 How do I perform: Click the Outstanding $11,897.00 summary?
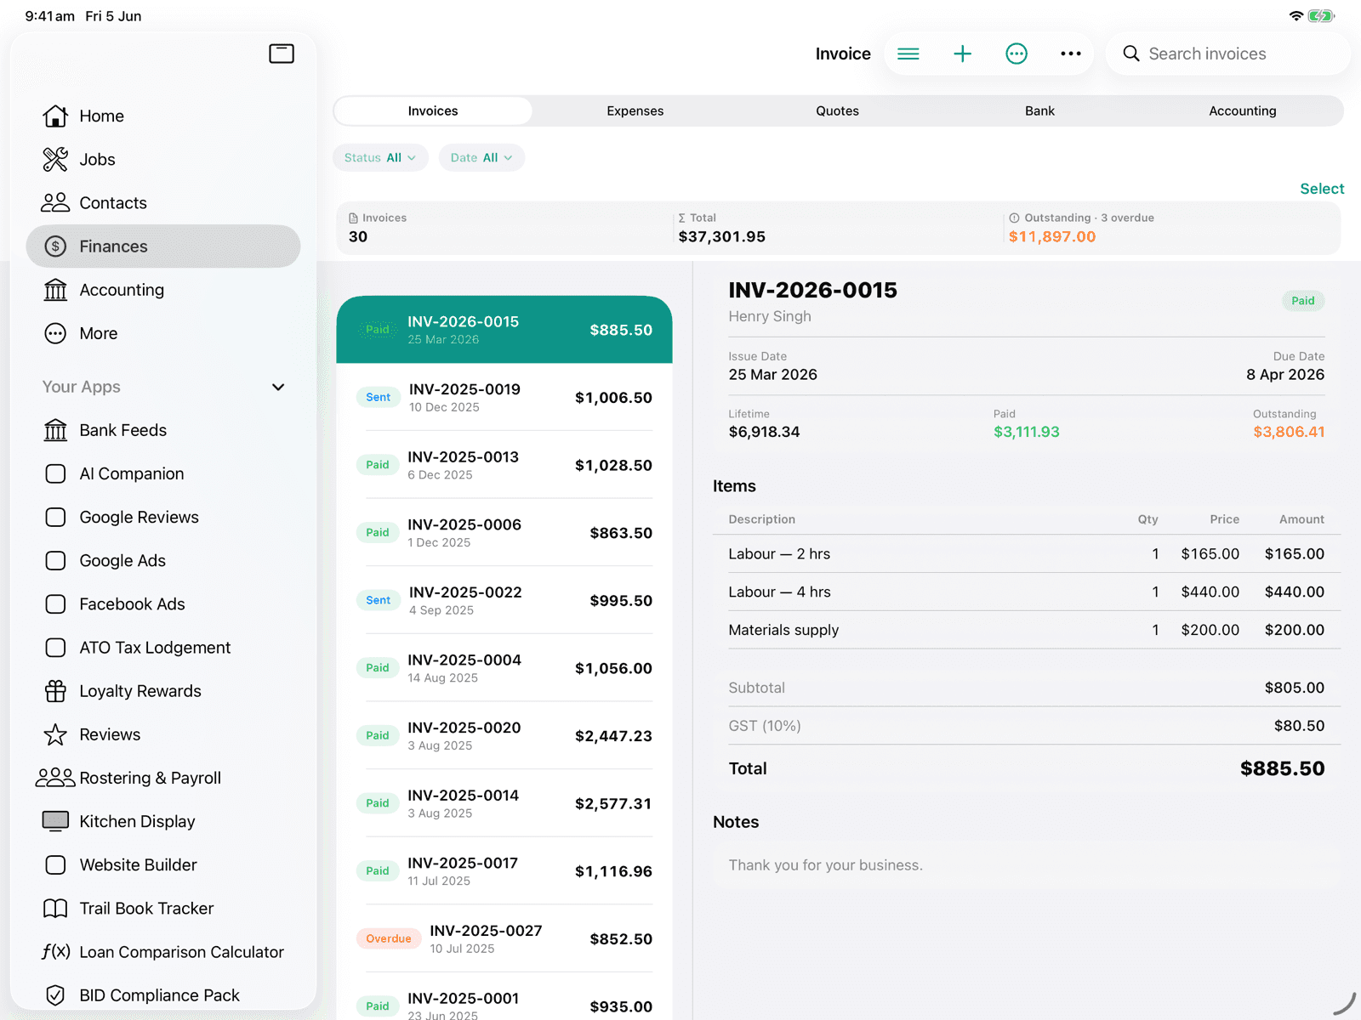tap(1082, 228)
